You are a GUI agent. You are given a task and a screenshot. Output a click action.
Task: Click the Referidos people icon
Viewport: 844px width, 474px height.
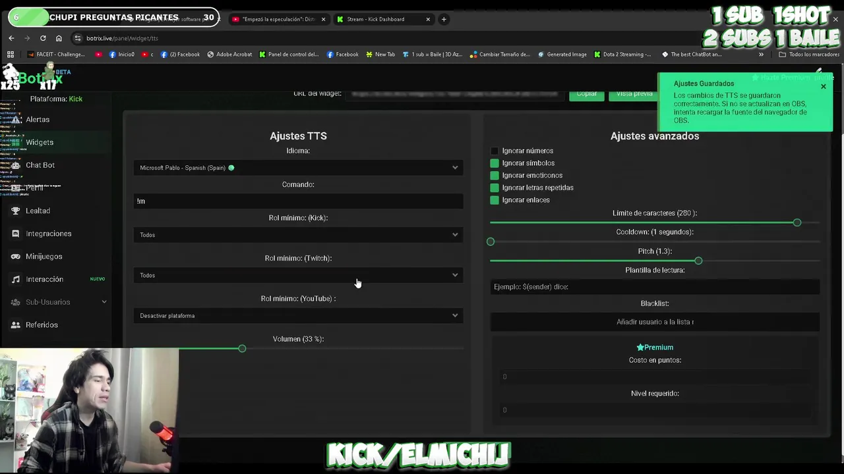pyautogui.click(x=16, y=325)
